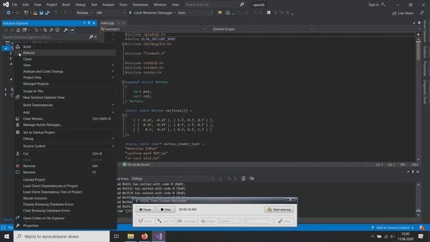Open notifications badge in the blue status bar
Viewport: 430px width, 242px height.
(422, 228)
